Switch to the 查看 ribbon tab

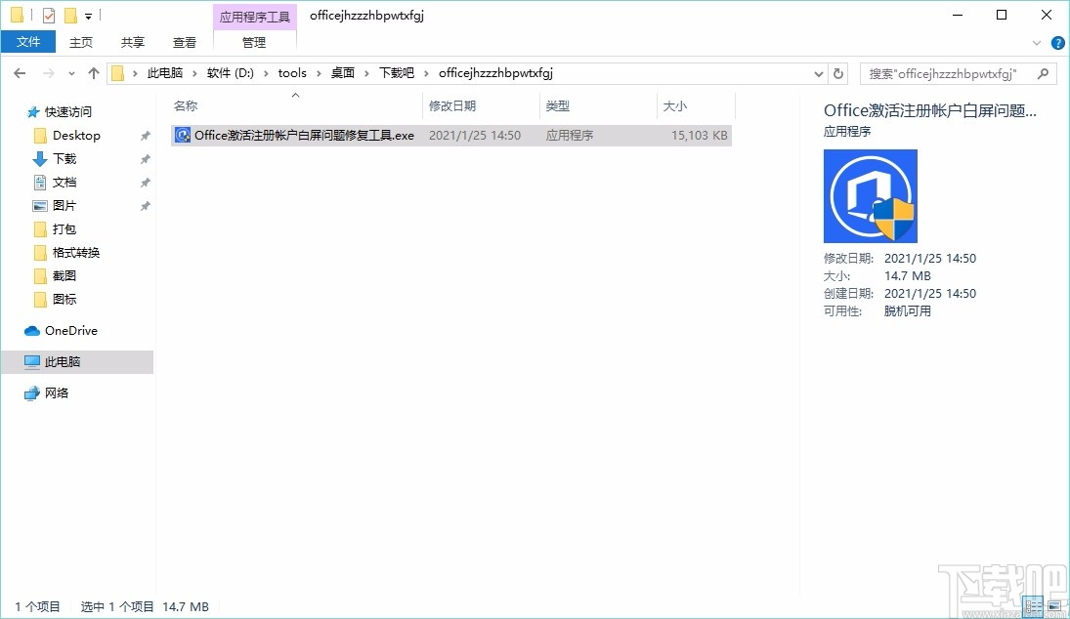click(x=185, y=43)
